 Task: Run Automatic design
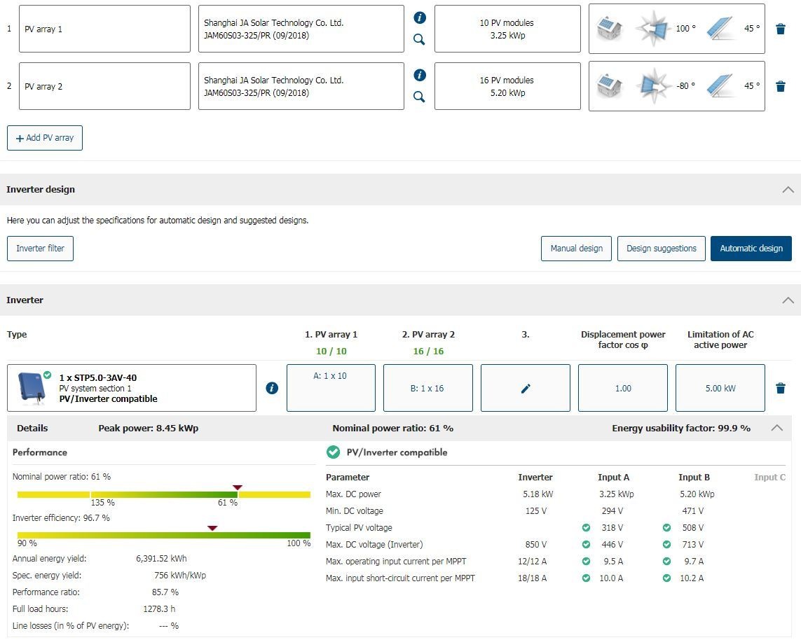751,249
